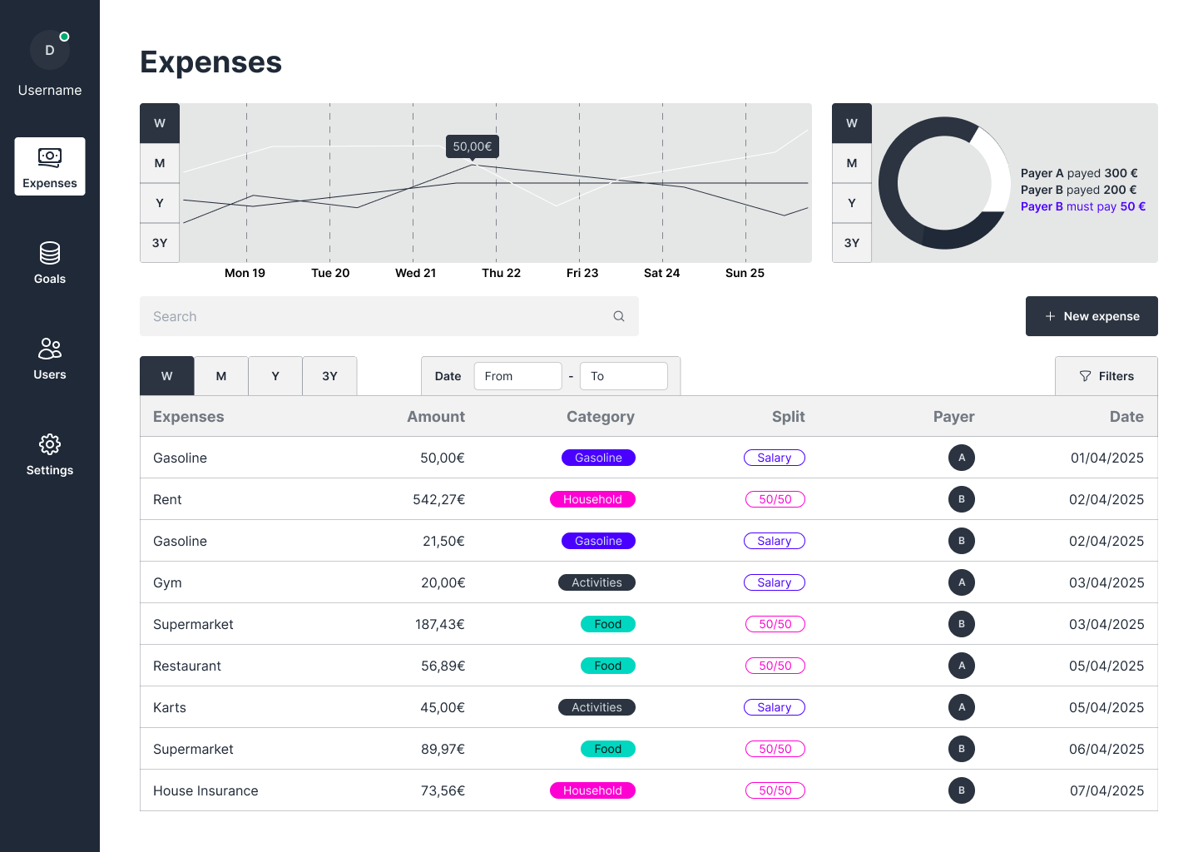This screenshot has width=1198, height=852.
Task: Sort table by Amount column header
Action: click(436, 417)
